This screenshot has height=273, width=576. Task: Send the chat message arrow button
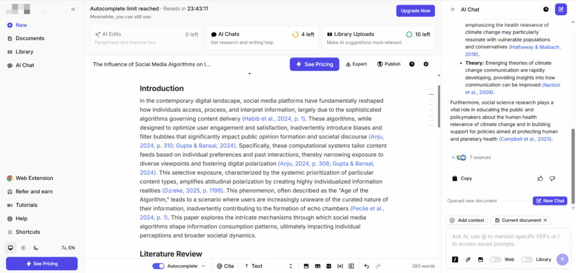pos(562,260)
